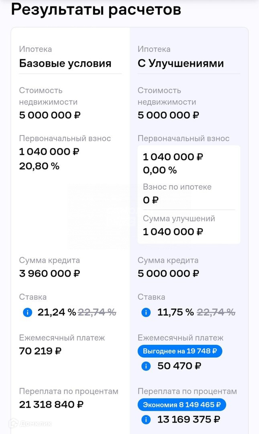This screenshot has height=434, width=259.
Task: Click base overpayment 21 318 840 ₽
Action: pyautogui.click(x=51, y=405)
